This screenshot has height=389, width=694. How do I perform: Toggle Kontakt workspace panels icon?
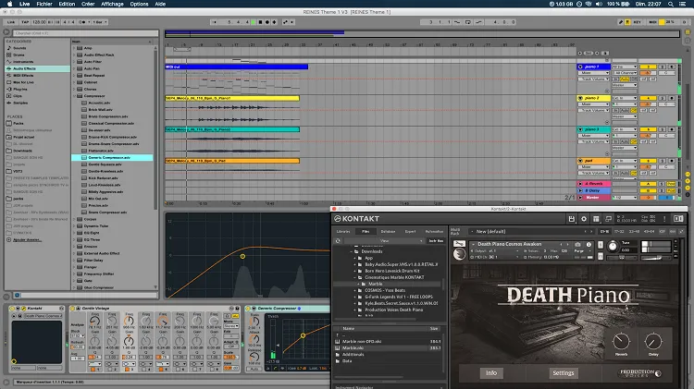coord(596,219)
